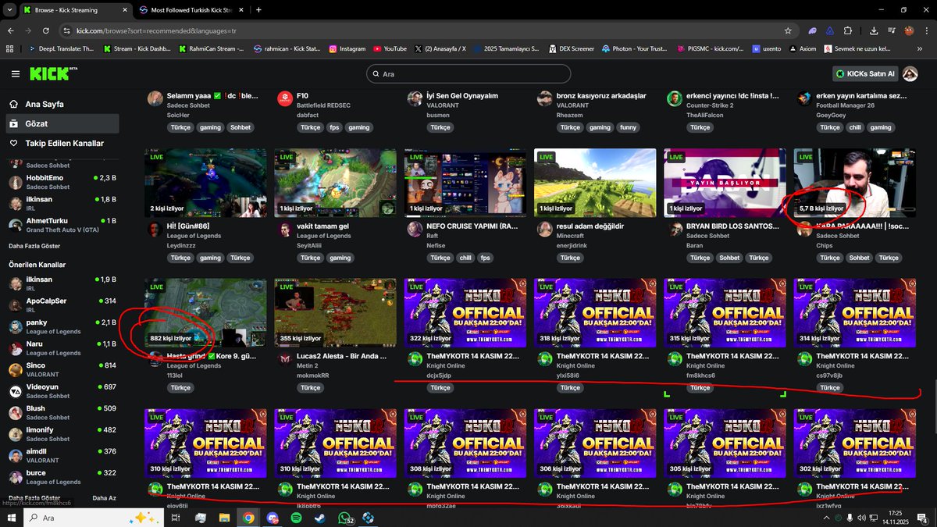This screenshot has height=527, width=937.
Task: Open the Hi! [Gün#86] stream thumbnail
Action: tap(205, 183)
